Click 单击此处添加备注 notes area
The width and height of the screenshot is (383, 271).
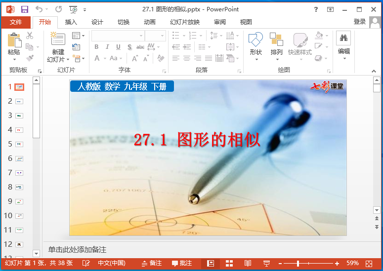77,250
